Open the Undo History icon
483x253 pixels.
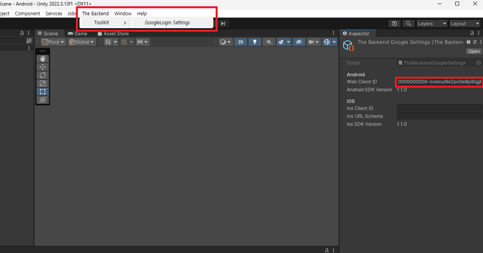pyautogui.click(x=395, y=23)
